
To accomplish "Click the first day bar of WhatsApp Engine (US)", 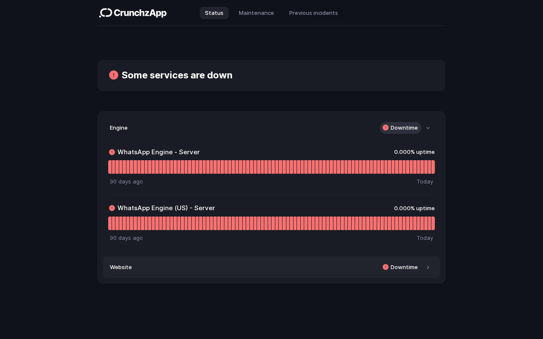I will pyautogui.click(x=110, y=223).
